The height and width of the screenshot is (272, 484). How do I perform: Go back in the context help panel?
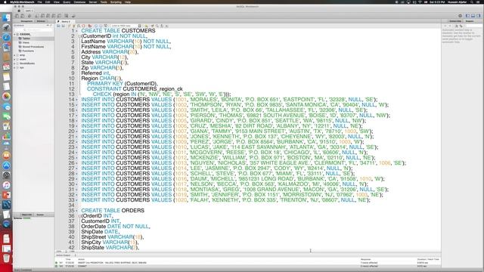point(445,26)
